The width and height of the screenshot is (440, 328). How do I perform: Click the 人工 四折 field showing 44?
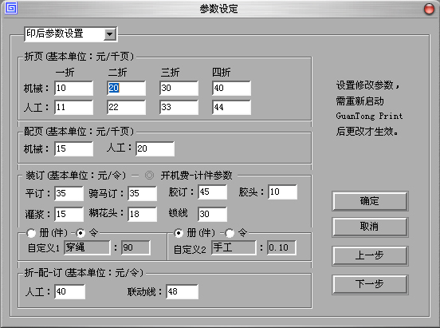coord(231,108)
